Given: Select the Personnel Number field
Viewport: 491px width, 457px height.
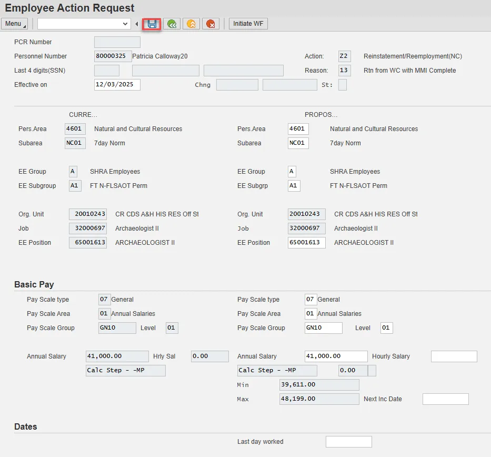Looking at the screenshot, I should tap(112, 56).
